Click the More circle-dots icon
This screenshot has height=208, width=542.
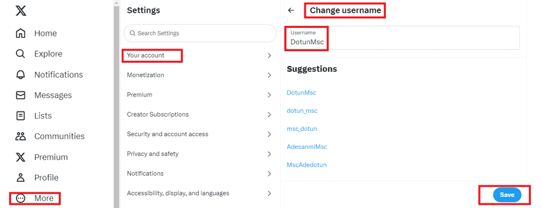(x=21, y=198)
